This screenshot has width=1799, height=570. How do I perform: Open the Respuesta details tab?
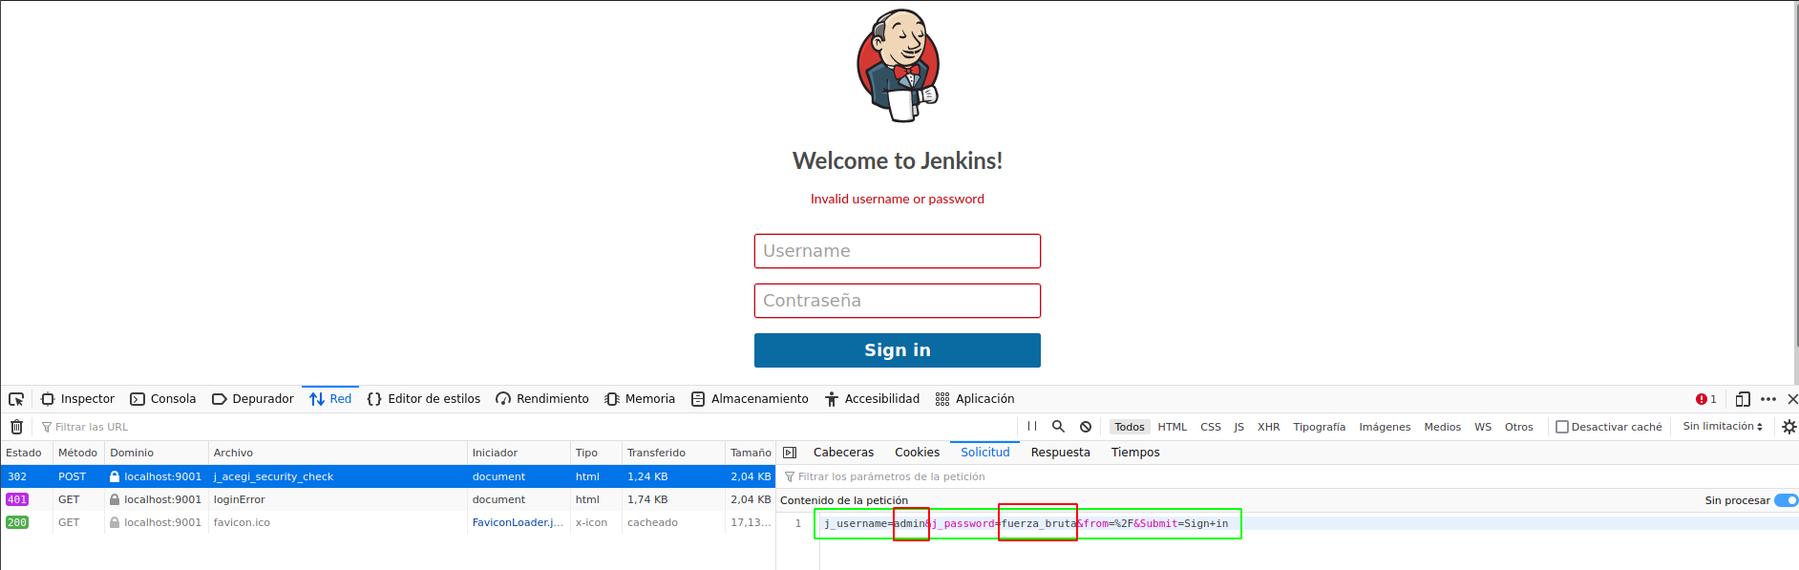click(x=1060, y=453)
